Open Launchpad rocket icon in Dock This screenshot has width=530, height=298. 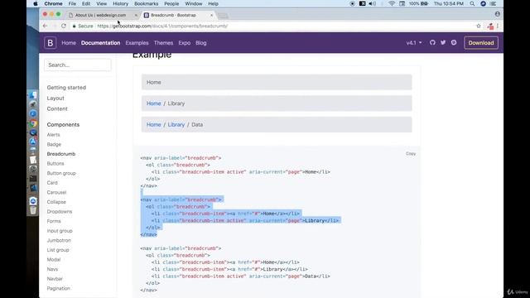(x=33, y=104)
